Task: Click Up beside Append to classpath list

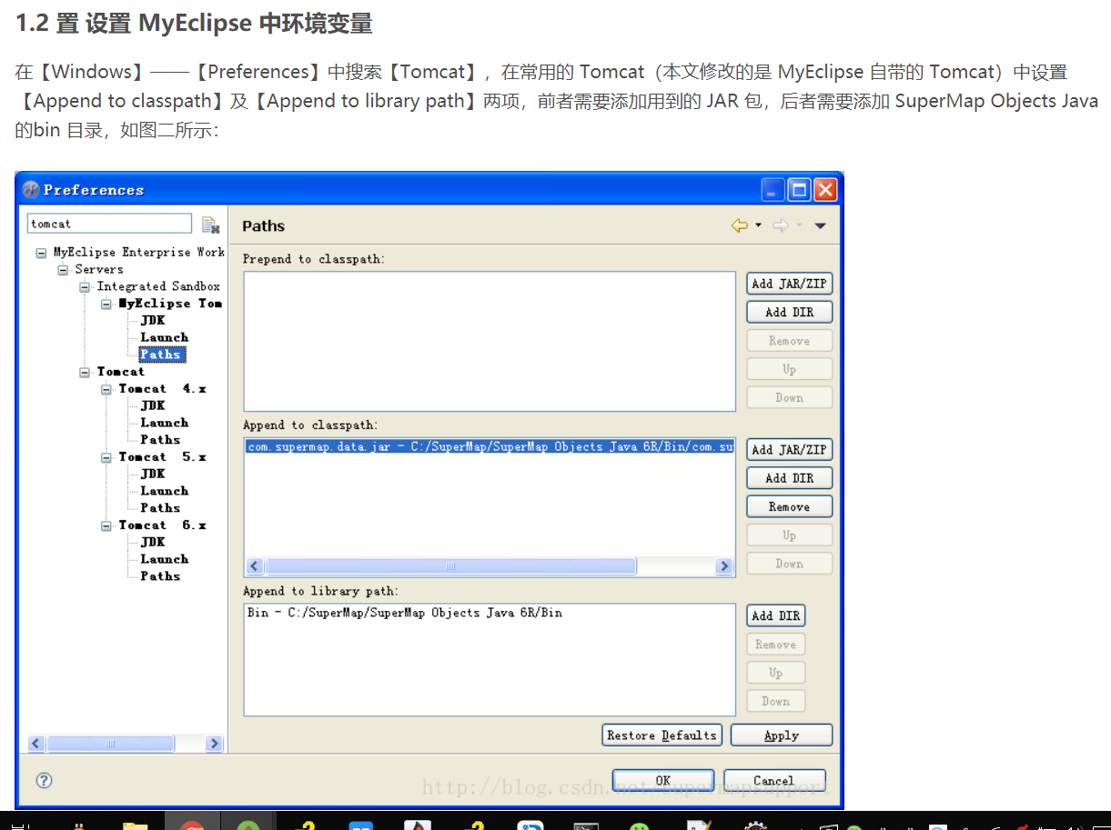Action: click(789, 535)
